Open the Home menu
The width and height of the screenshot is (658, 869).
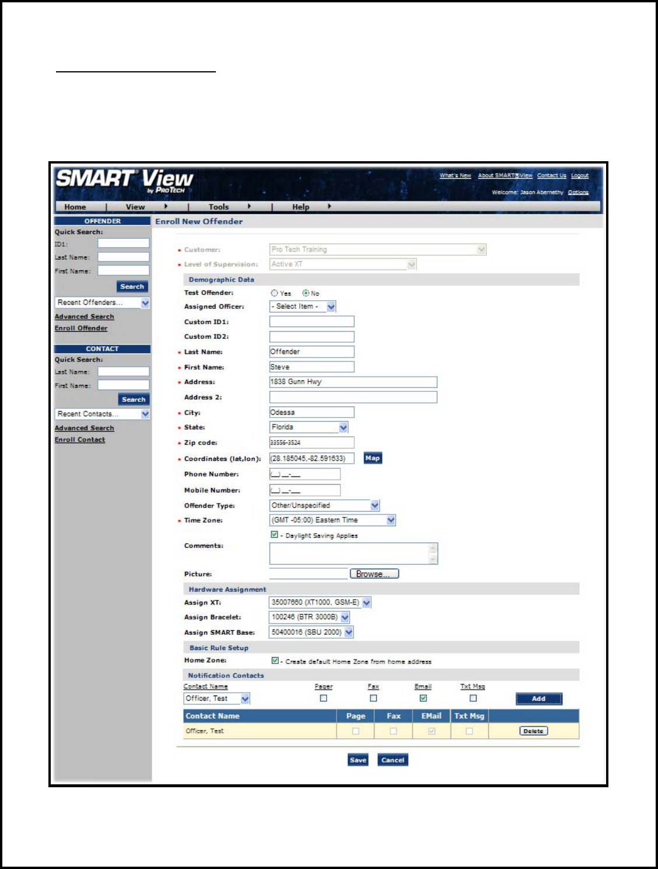coord(75,207)
